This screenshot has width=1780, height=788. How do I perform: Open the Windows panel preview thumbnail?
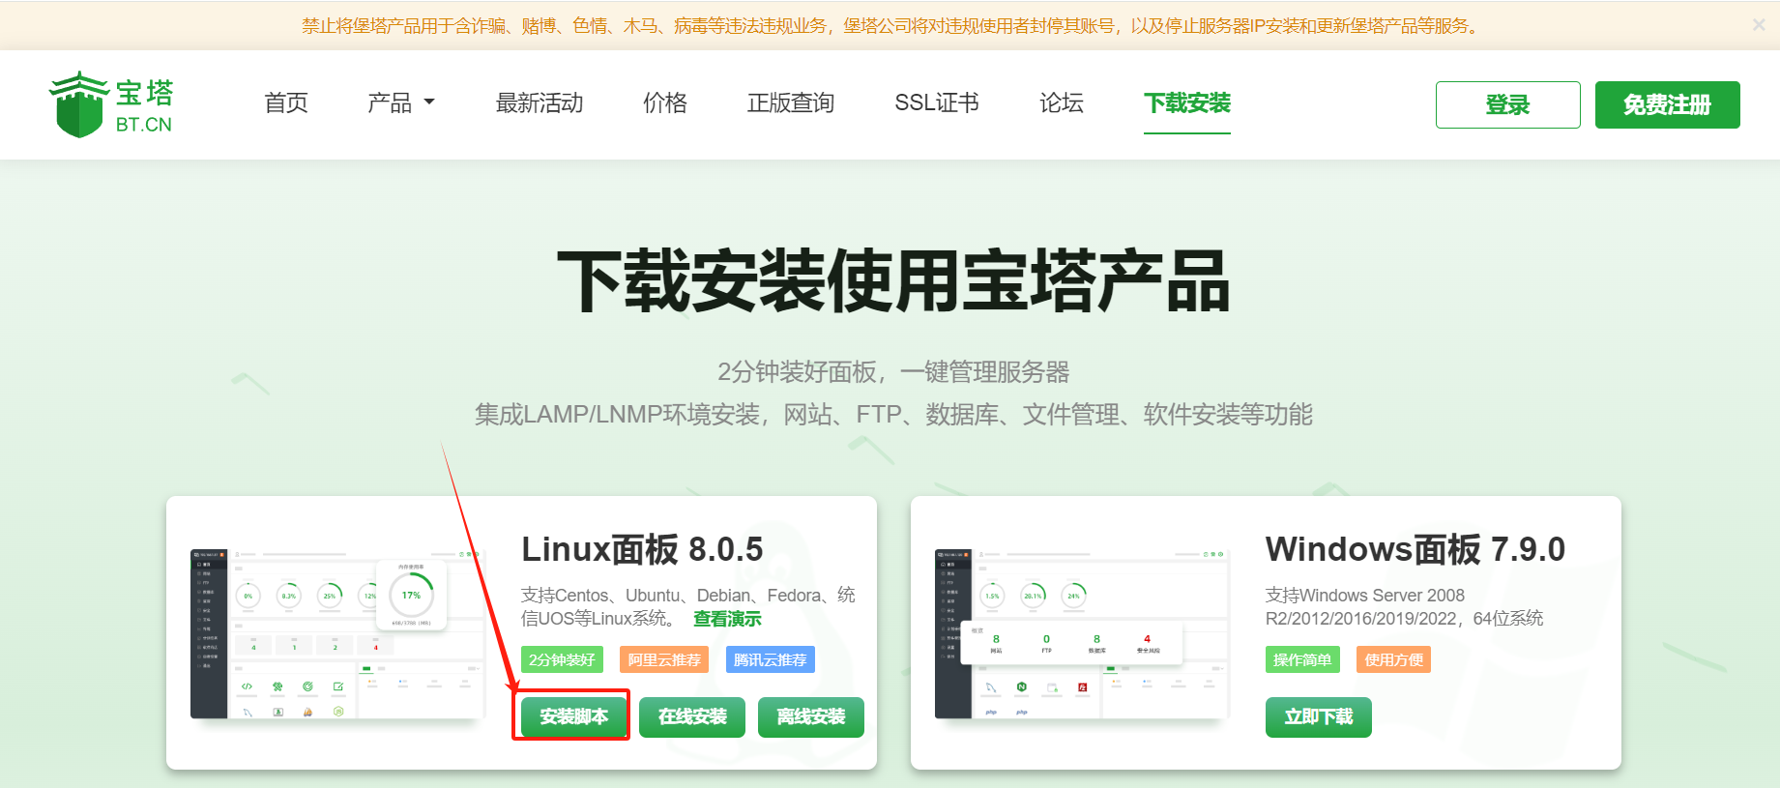(1083, 634)
